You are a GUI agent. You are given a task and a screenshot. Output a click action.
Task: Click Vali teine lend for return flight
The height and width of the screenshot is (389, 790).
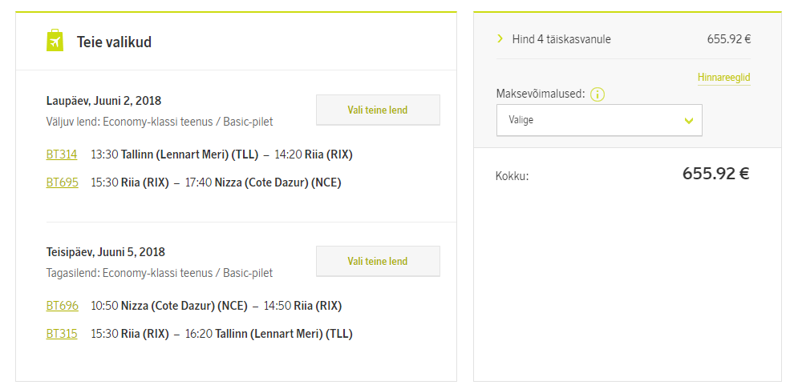tap(378, 262)
